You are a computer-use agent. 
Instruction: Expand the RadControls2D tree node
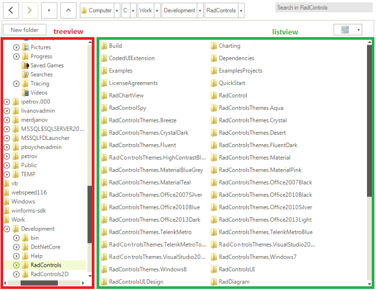coord(16,275)
